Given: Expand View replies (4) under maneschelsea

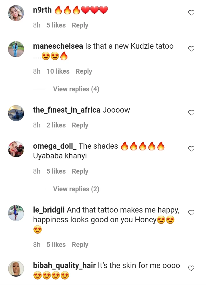Looking at the screenshot, I should (x=76, y=89).
